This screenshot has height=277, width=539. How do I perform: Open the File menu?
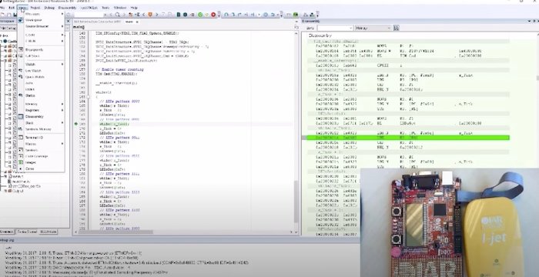pyautogui.click(x=3, y=8)
